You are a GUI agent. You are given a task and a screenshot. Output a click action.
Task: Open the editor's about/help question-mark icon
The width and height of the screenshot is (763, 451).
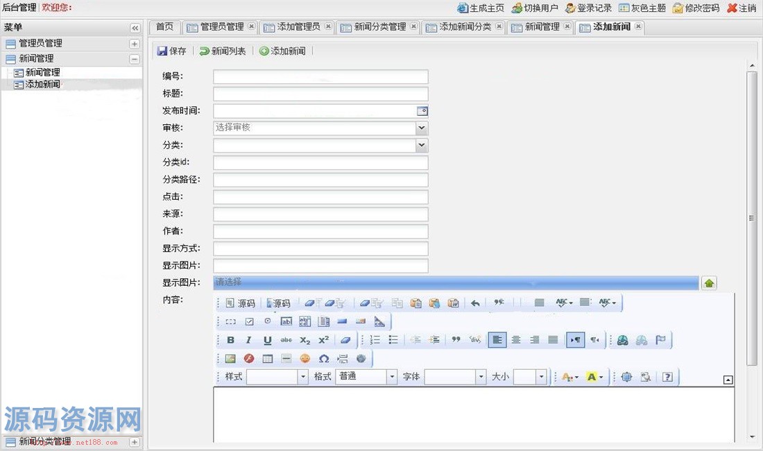pos(667,377)
